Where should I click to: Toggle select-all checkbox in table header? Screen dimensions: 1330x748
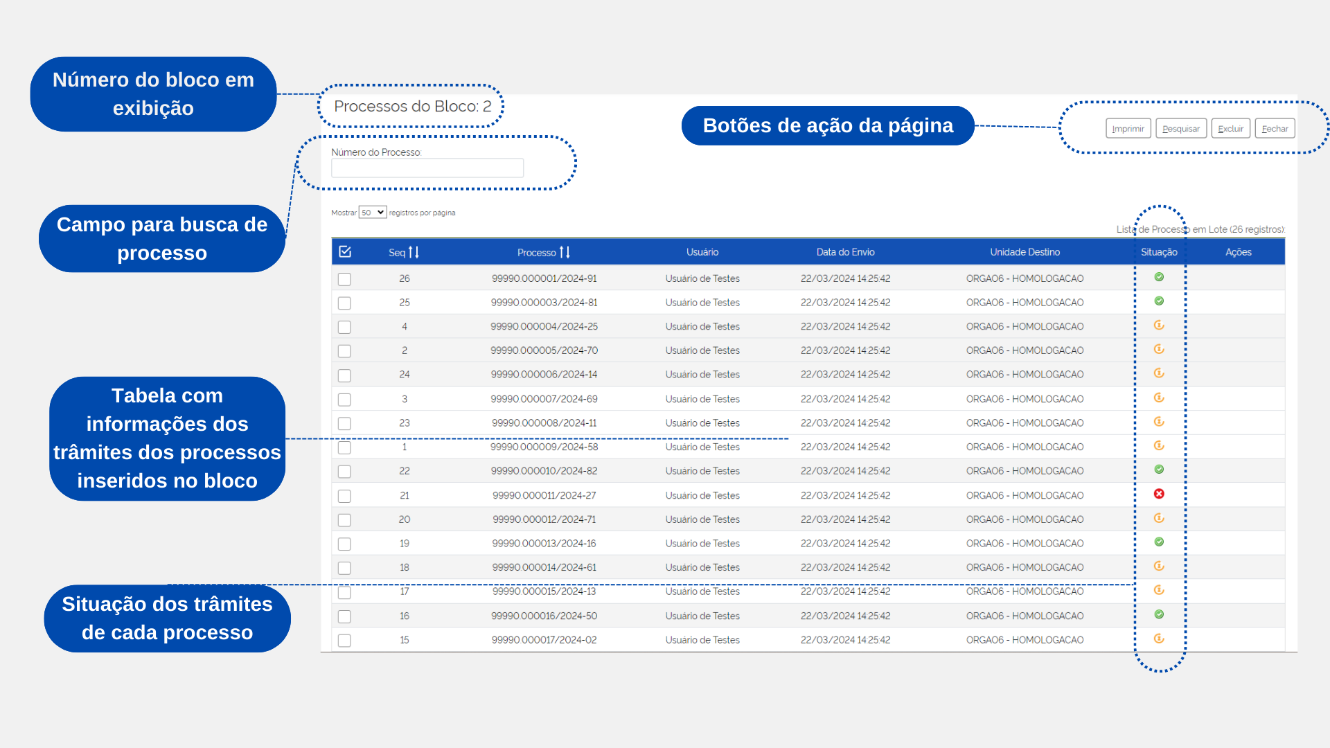345,252
